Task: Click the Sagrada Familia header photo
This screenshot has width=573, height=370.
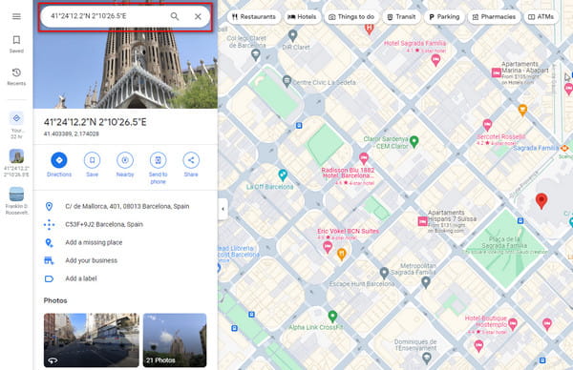Action: (125, 70)
